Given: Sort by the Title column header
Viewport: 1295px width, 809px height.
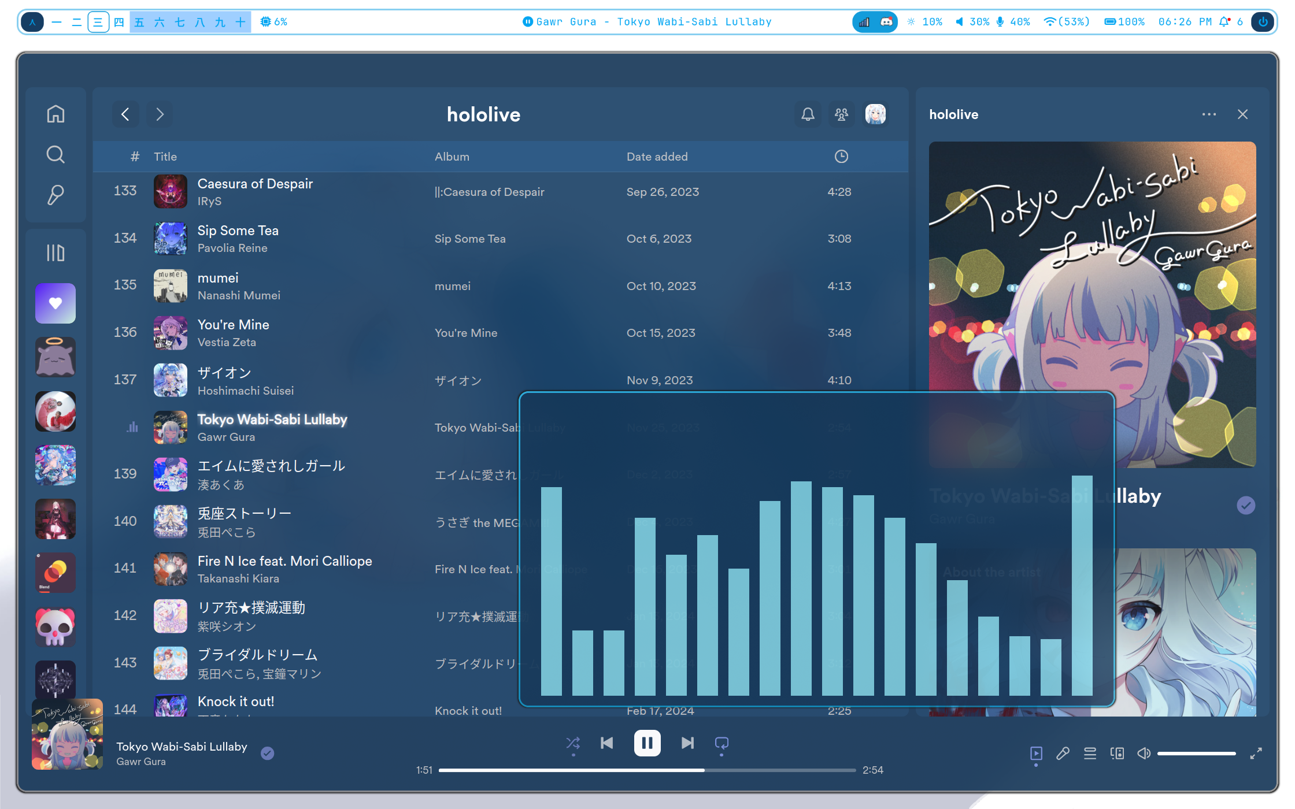Looking at the screenshot, I should pyautogui.click(x=165, y=157).
